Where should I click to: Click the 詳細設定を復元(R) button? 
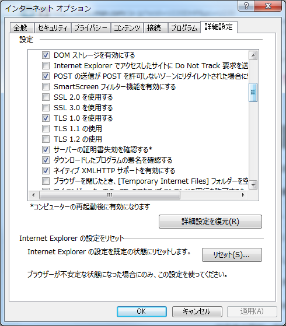(x=210, y=222)
